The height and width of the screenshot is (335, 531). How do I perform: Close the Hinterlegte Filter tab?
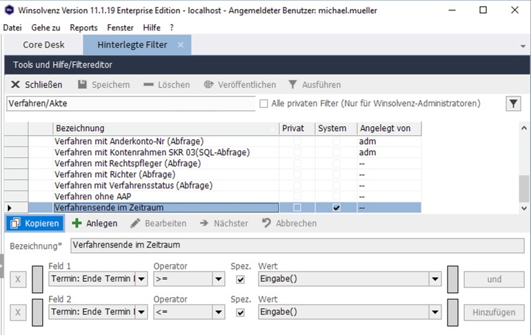click(x=181, y=45)
